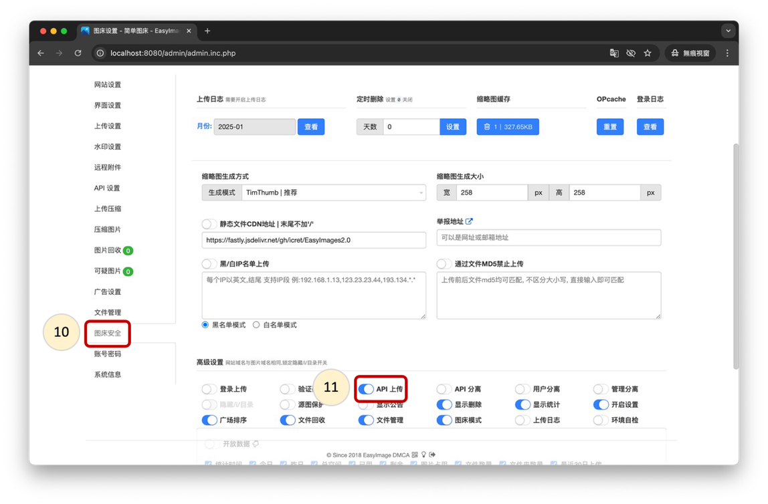Click the thumbnail cache clear button 327.65KB

click(508, 127)
